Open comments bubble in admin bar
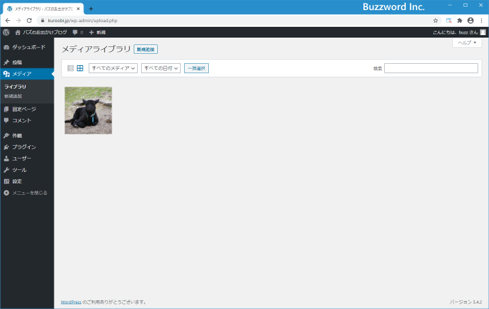Image resolution: width=489 pixels, height=309 pixels. pyautogui.click(x=77, y=32)
